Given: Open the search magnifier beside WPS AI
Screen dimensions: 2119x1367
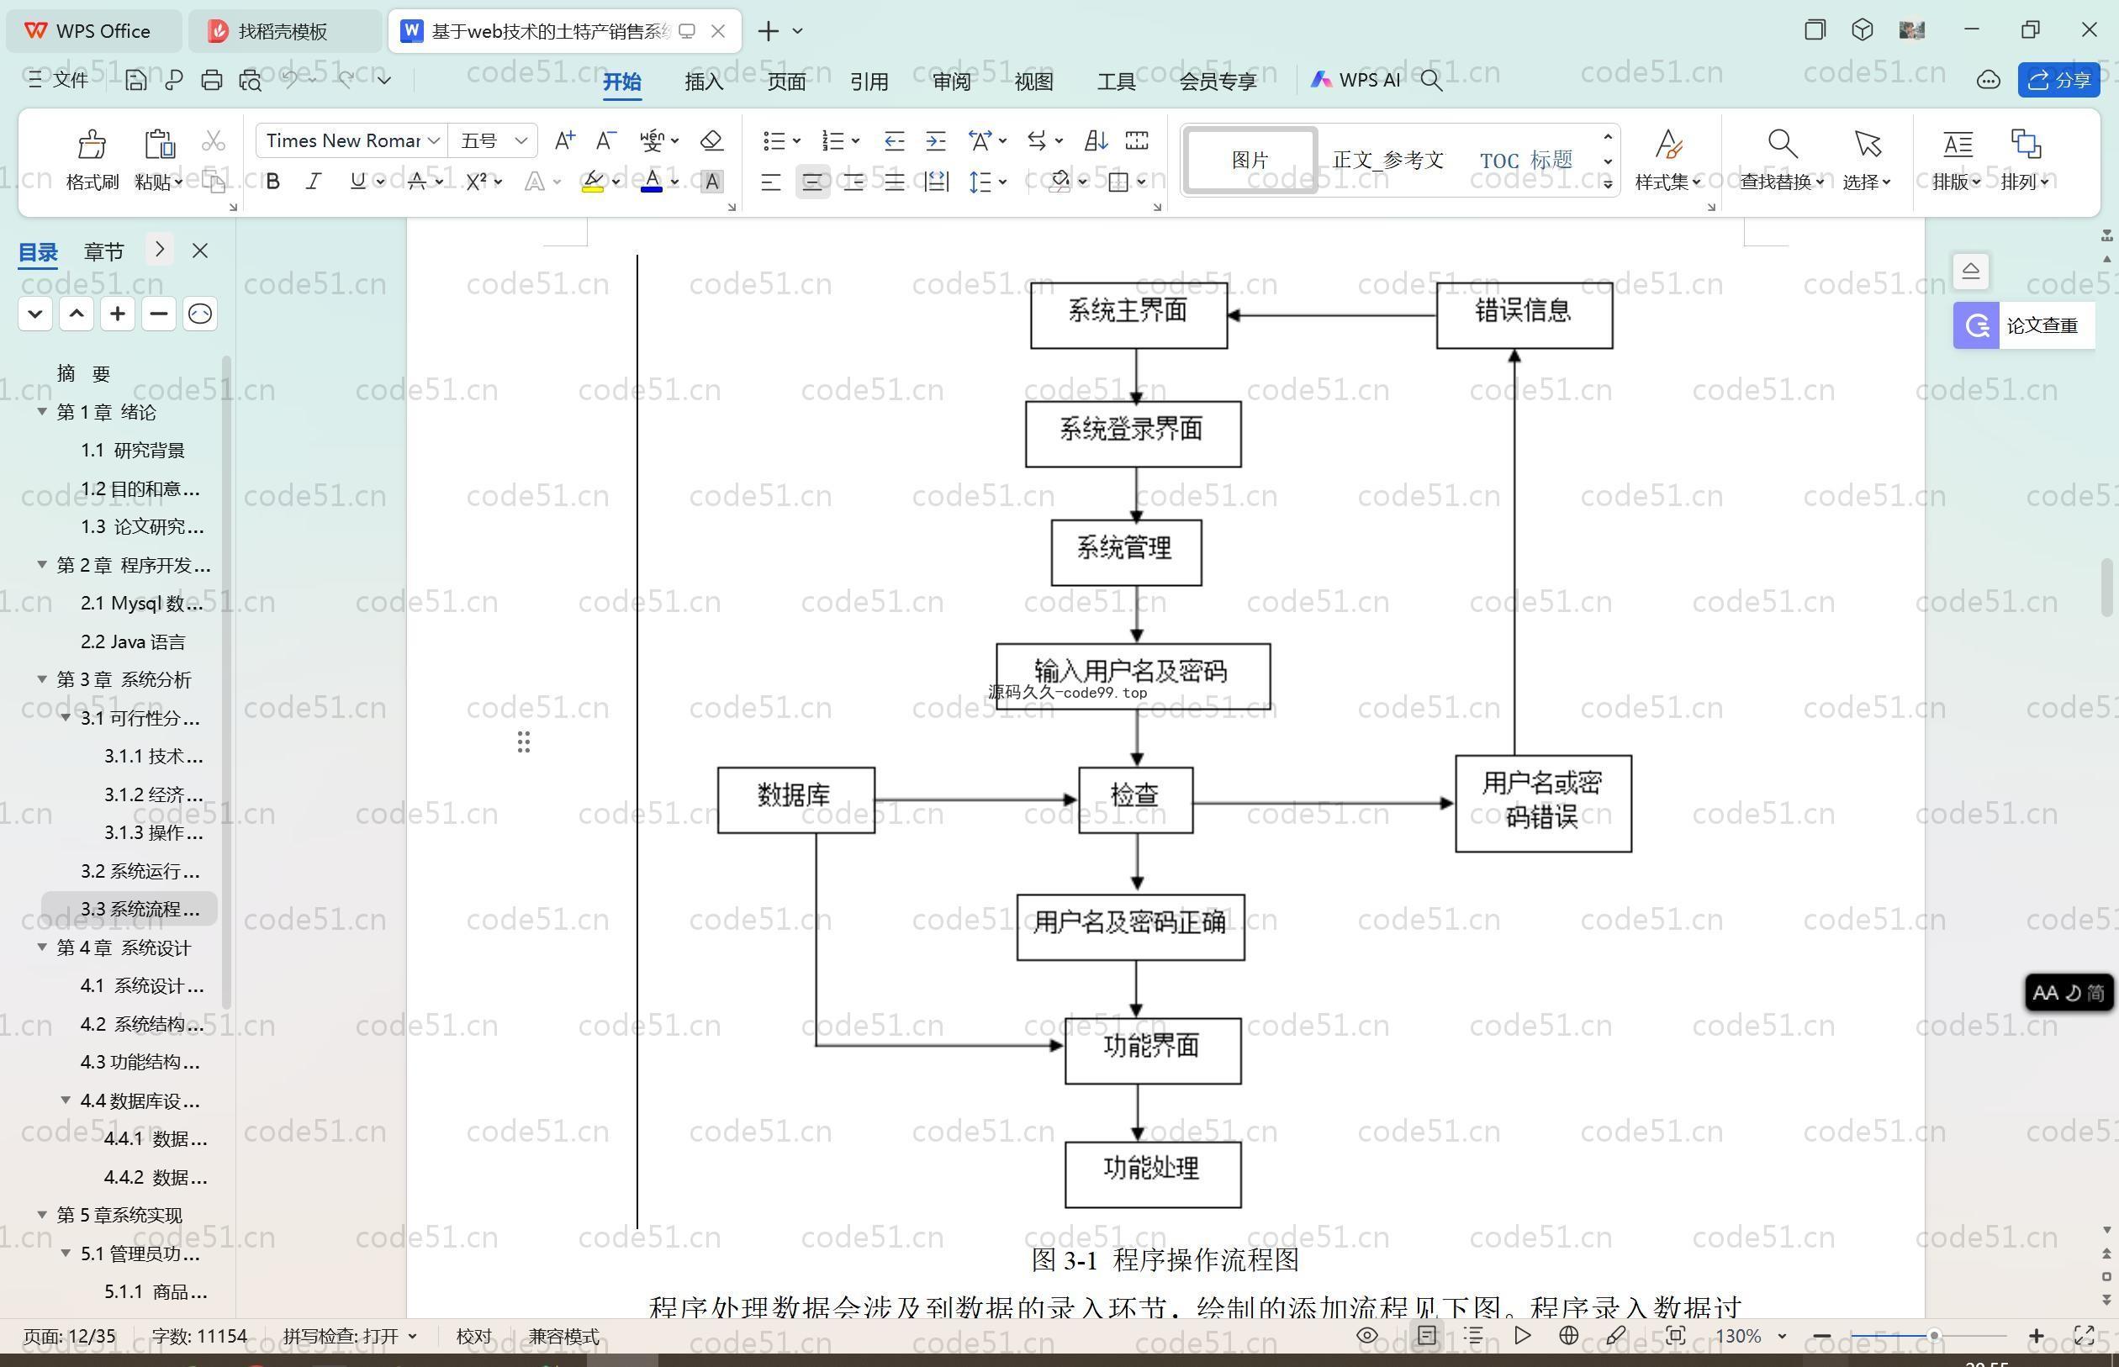Looking at the screenshot, I should pos(1431,80).
